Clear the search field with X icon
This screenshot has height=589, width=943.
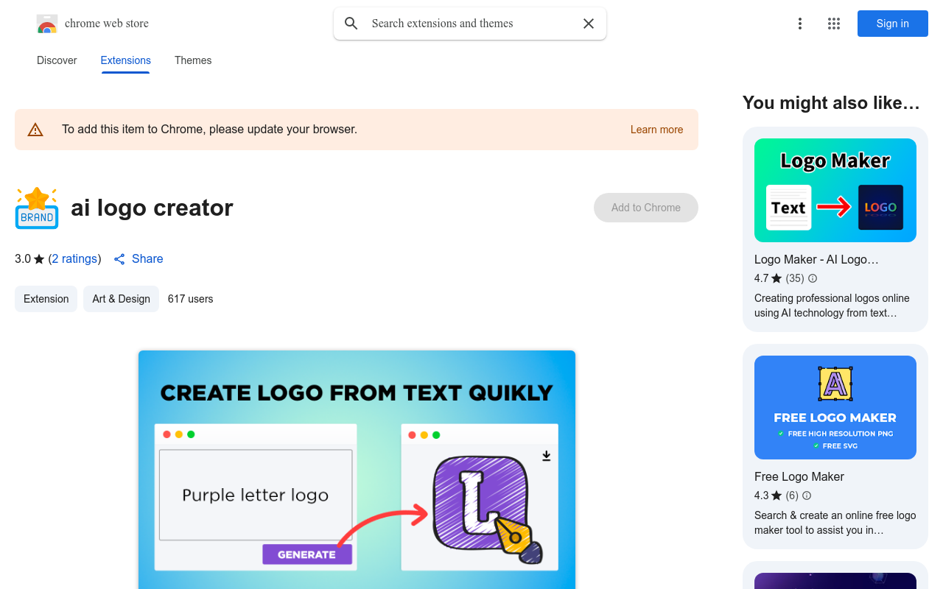589,24
